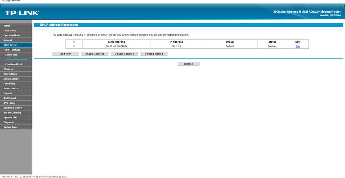Open the Conditional Pool submenu item
345x178 pixels.
pyautogui.click(x=16, y=64)
